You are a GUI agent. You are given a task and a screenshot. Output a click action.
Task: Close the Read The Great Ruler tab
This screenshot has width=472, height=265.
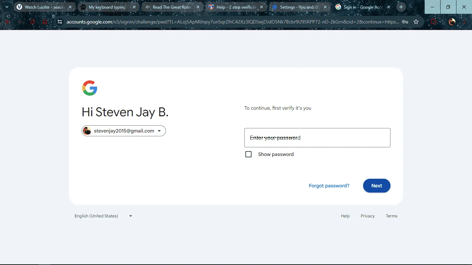pos(198,7)
